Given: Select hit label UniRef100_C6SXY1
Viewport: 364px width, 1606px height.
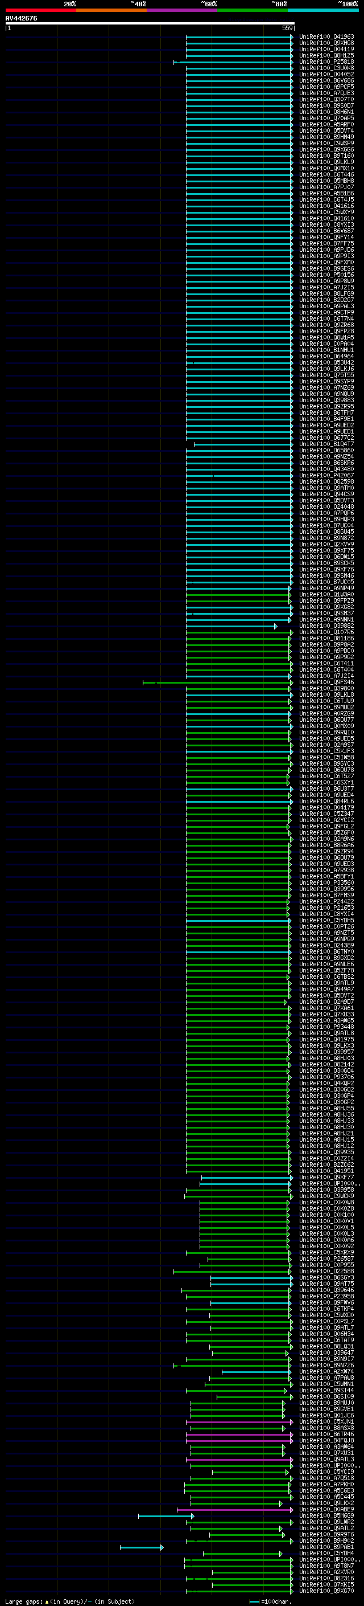Looking at the screenshot, I should (x=326, y=782).
